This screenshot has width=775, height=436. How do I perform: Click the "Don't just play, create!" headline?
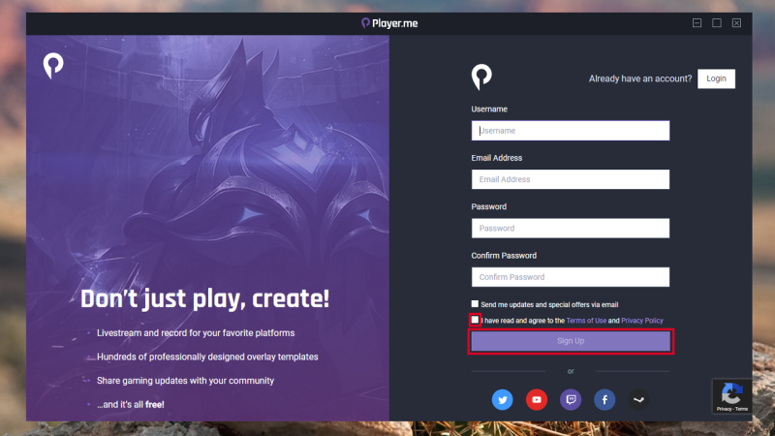pyautogui.click(x=204, y=298)
